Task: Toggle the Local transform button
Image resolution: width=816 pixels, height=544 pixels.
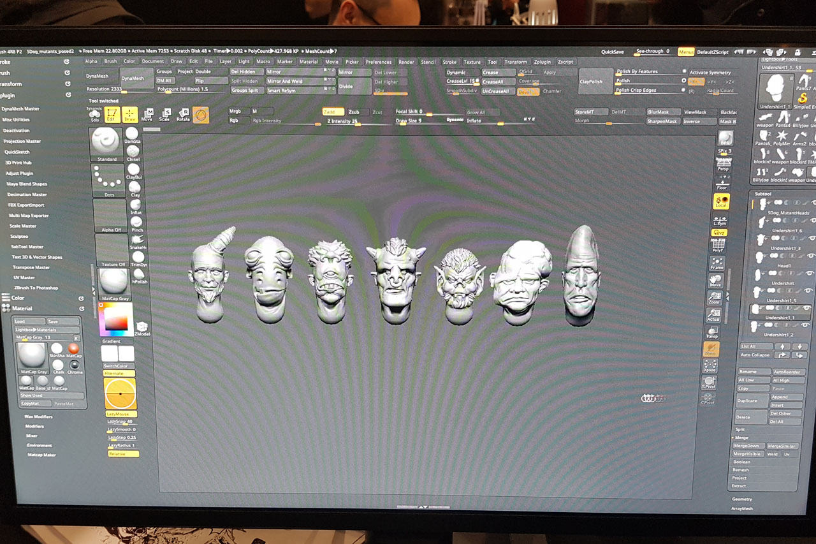Action: (721, 202)
